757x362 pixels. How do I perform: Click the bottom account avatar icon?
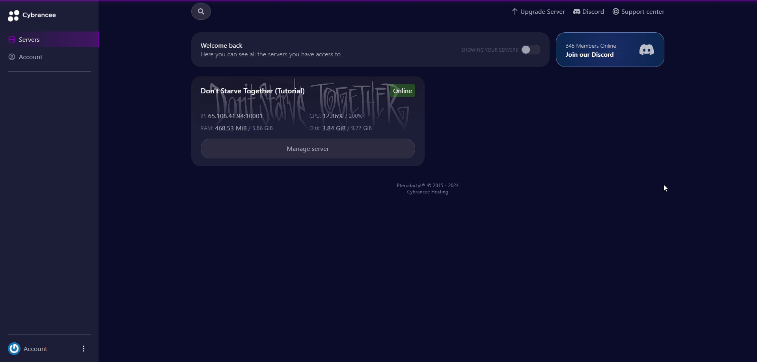click(14, 349)
